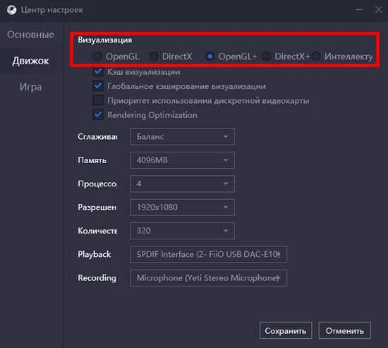Click the Сохранить button
Image resolution: width=388 pixels, height=348 pixels.
coord(286,330)
